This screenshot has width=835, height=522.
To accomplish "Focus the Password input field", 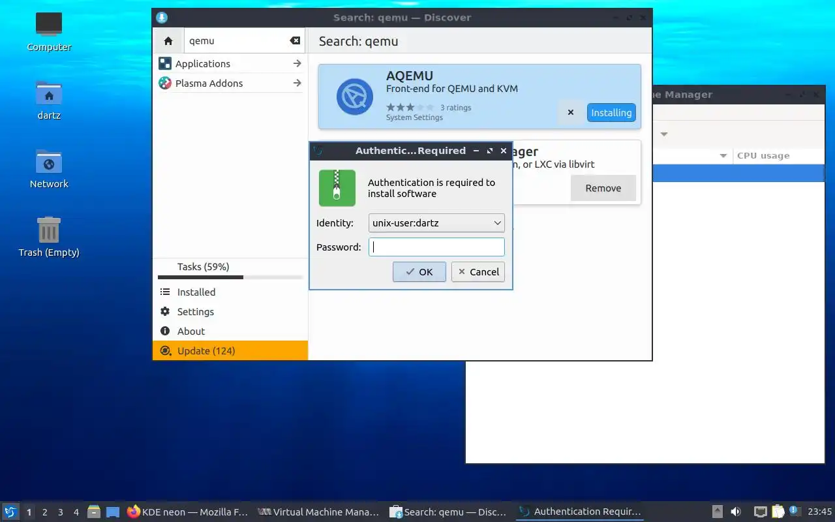I will click(x=436, y=247).
